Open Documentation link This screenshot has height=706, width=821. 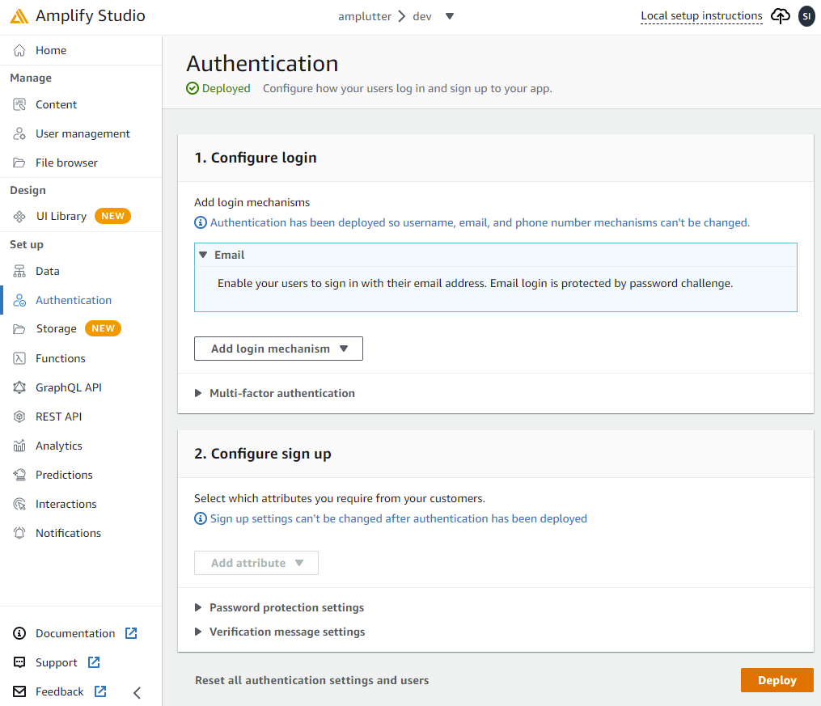click(x=75, y=633)
